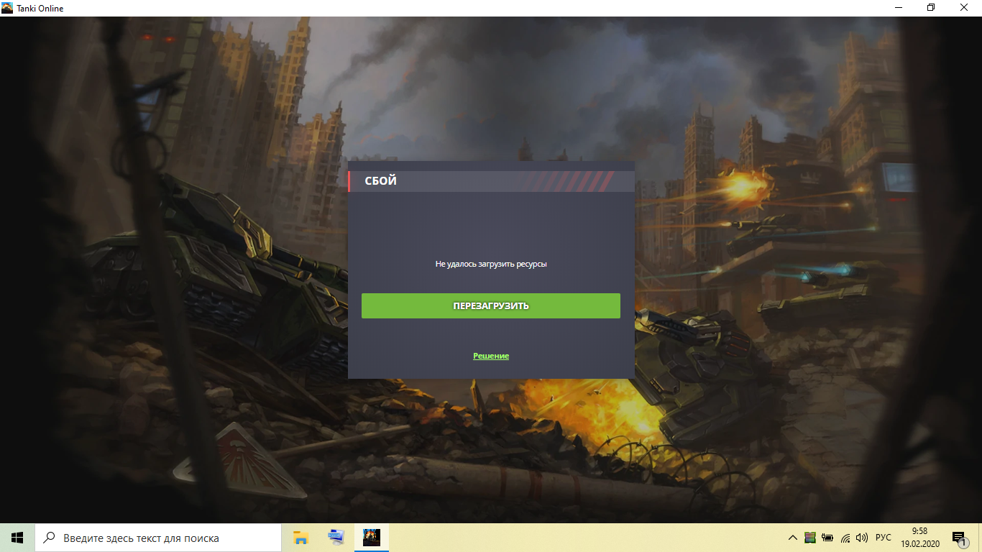Click the green ПЕРЕЗАГРУЗИТЬ reload button
The image size is (982, 552).
(491, 305)
